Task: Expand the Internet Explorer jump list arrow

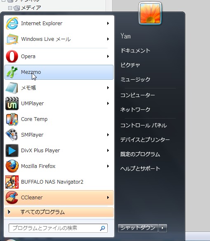Action: [x=108, y=24]
